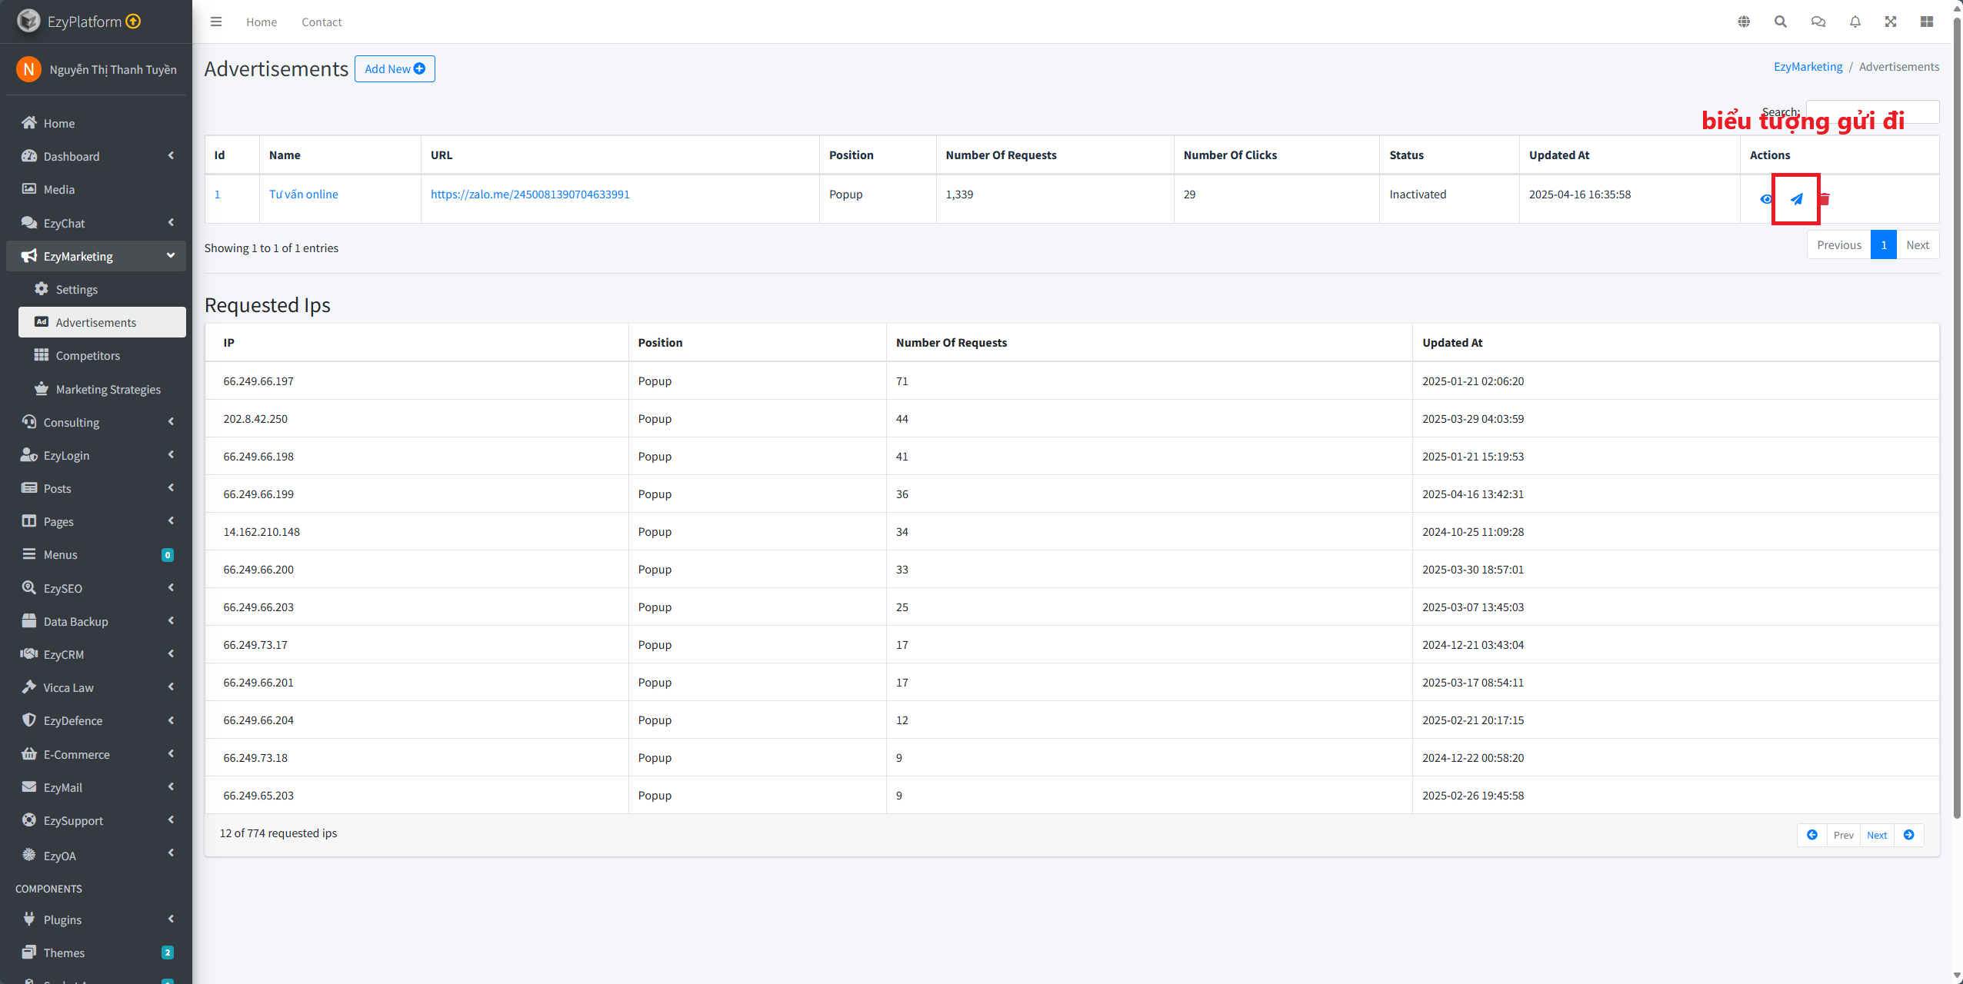The height and width of the screenshot is (984, 1963).
Task: Delete the Tư vấn online ad via trash icon
Action: (x=1825, y=199)
